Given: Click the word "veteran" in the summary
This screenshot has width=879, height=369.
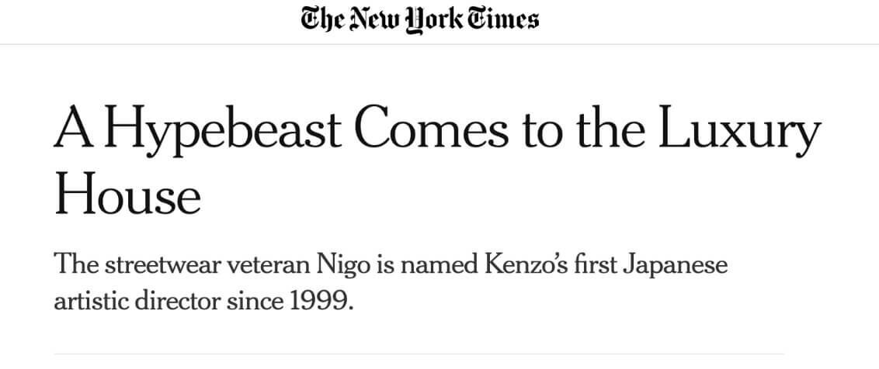Looking at the screenshot, I should point(269,264).
